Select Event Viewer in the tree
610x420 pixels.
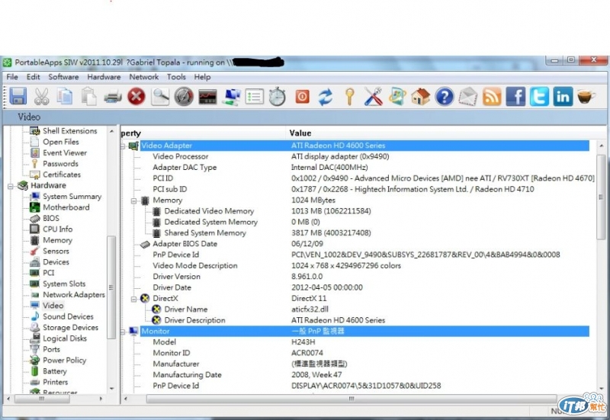coord(65,152)
